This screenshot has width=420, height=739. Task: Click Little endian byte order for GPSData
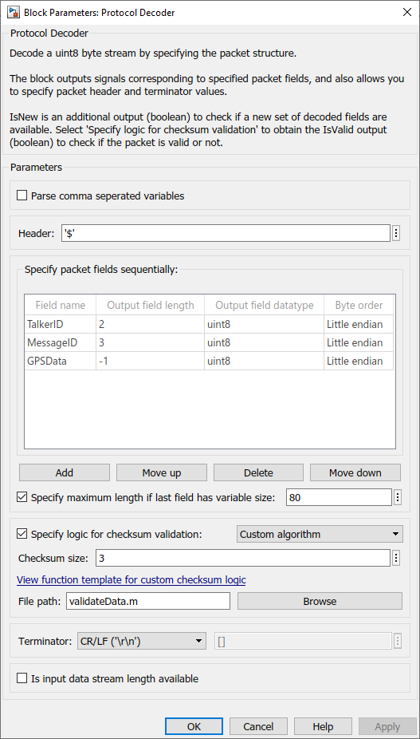(x=359, y=361)
